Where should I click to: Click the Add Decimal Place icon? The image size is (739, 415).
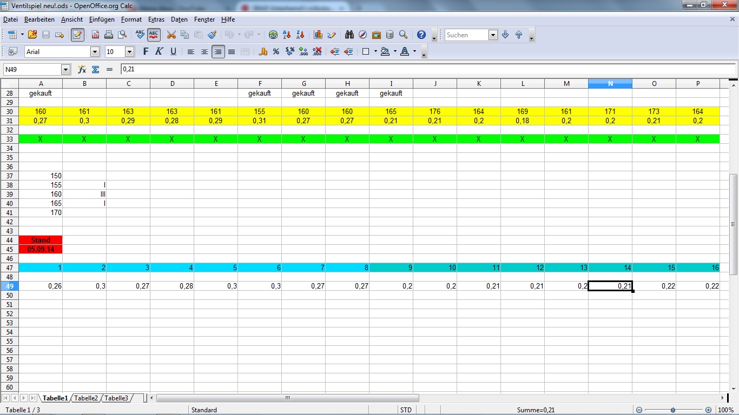click(x=303, y=52)
